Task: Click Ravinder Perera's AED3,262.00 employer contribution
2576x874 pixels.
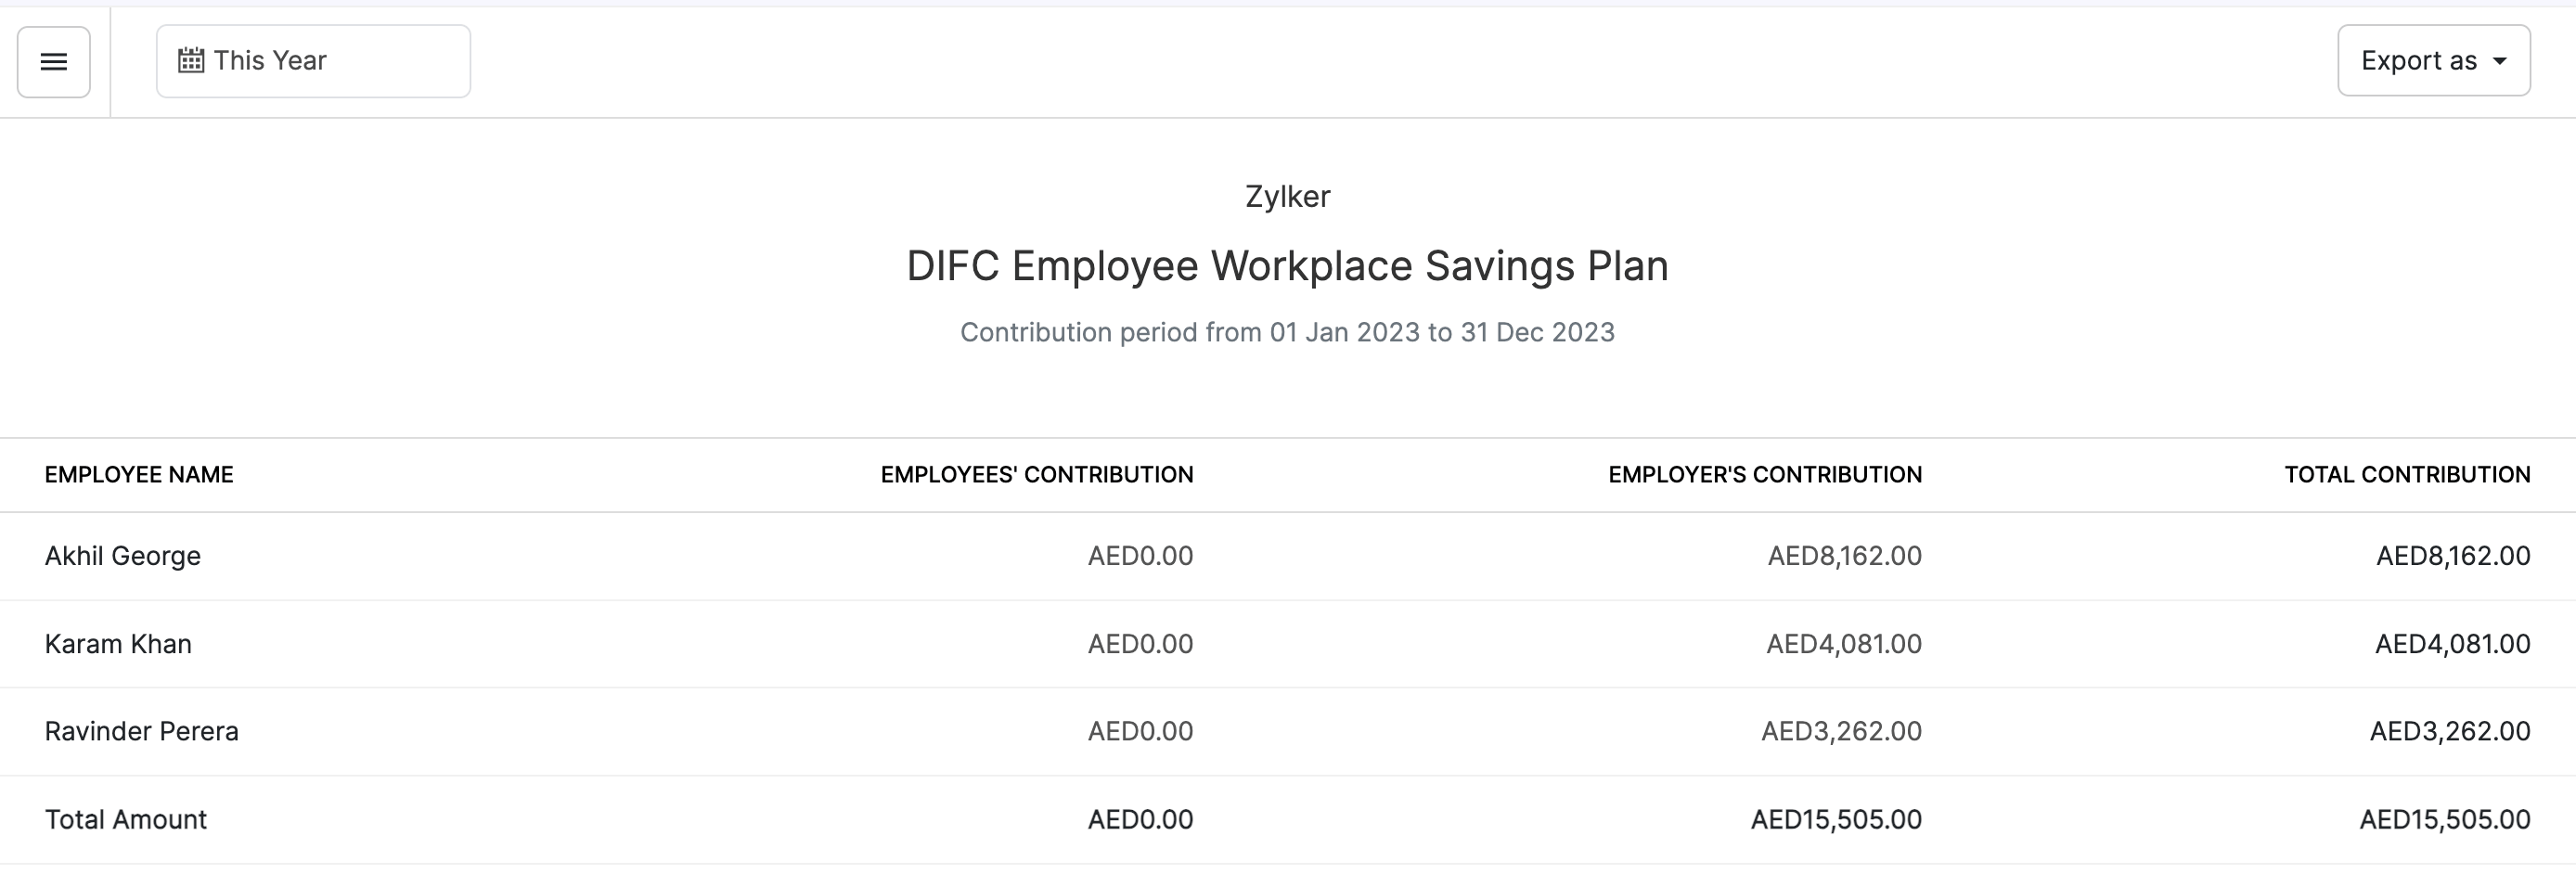Action: (x=1841, y=732)
